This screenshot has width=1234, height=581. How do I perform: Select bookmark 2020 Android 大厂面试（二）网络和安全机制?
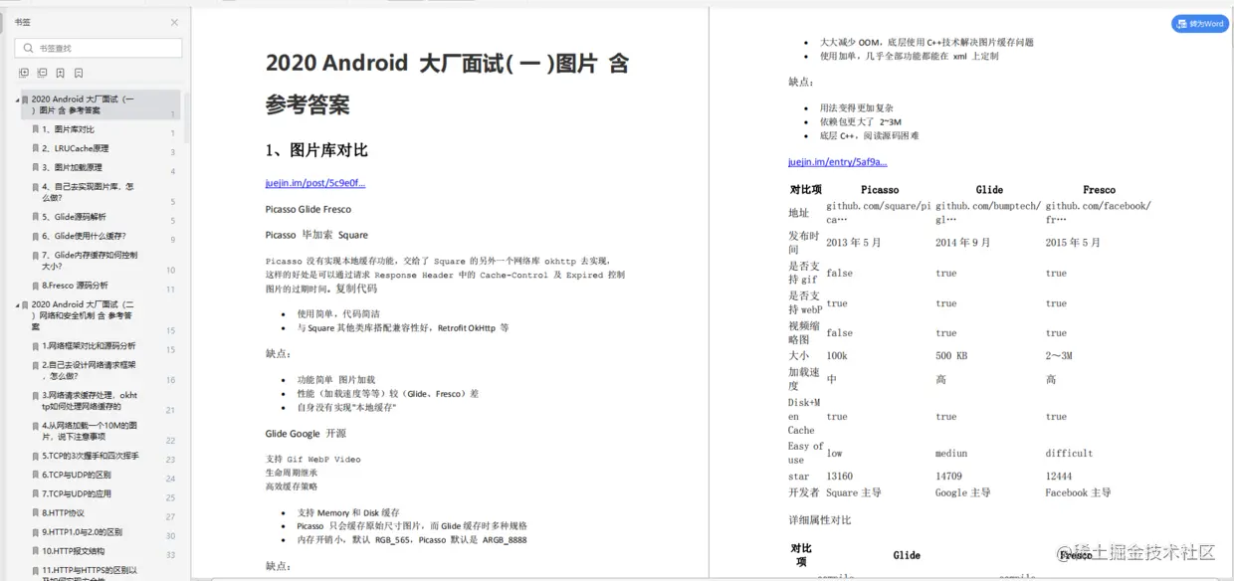pyautogui.click(x=83, y=315)
